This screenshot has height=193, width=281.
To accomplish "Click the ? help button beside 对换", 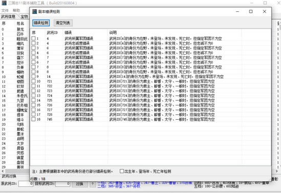I will 93,184.
